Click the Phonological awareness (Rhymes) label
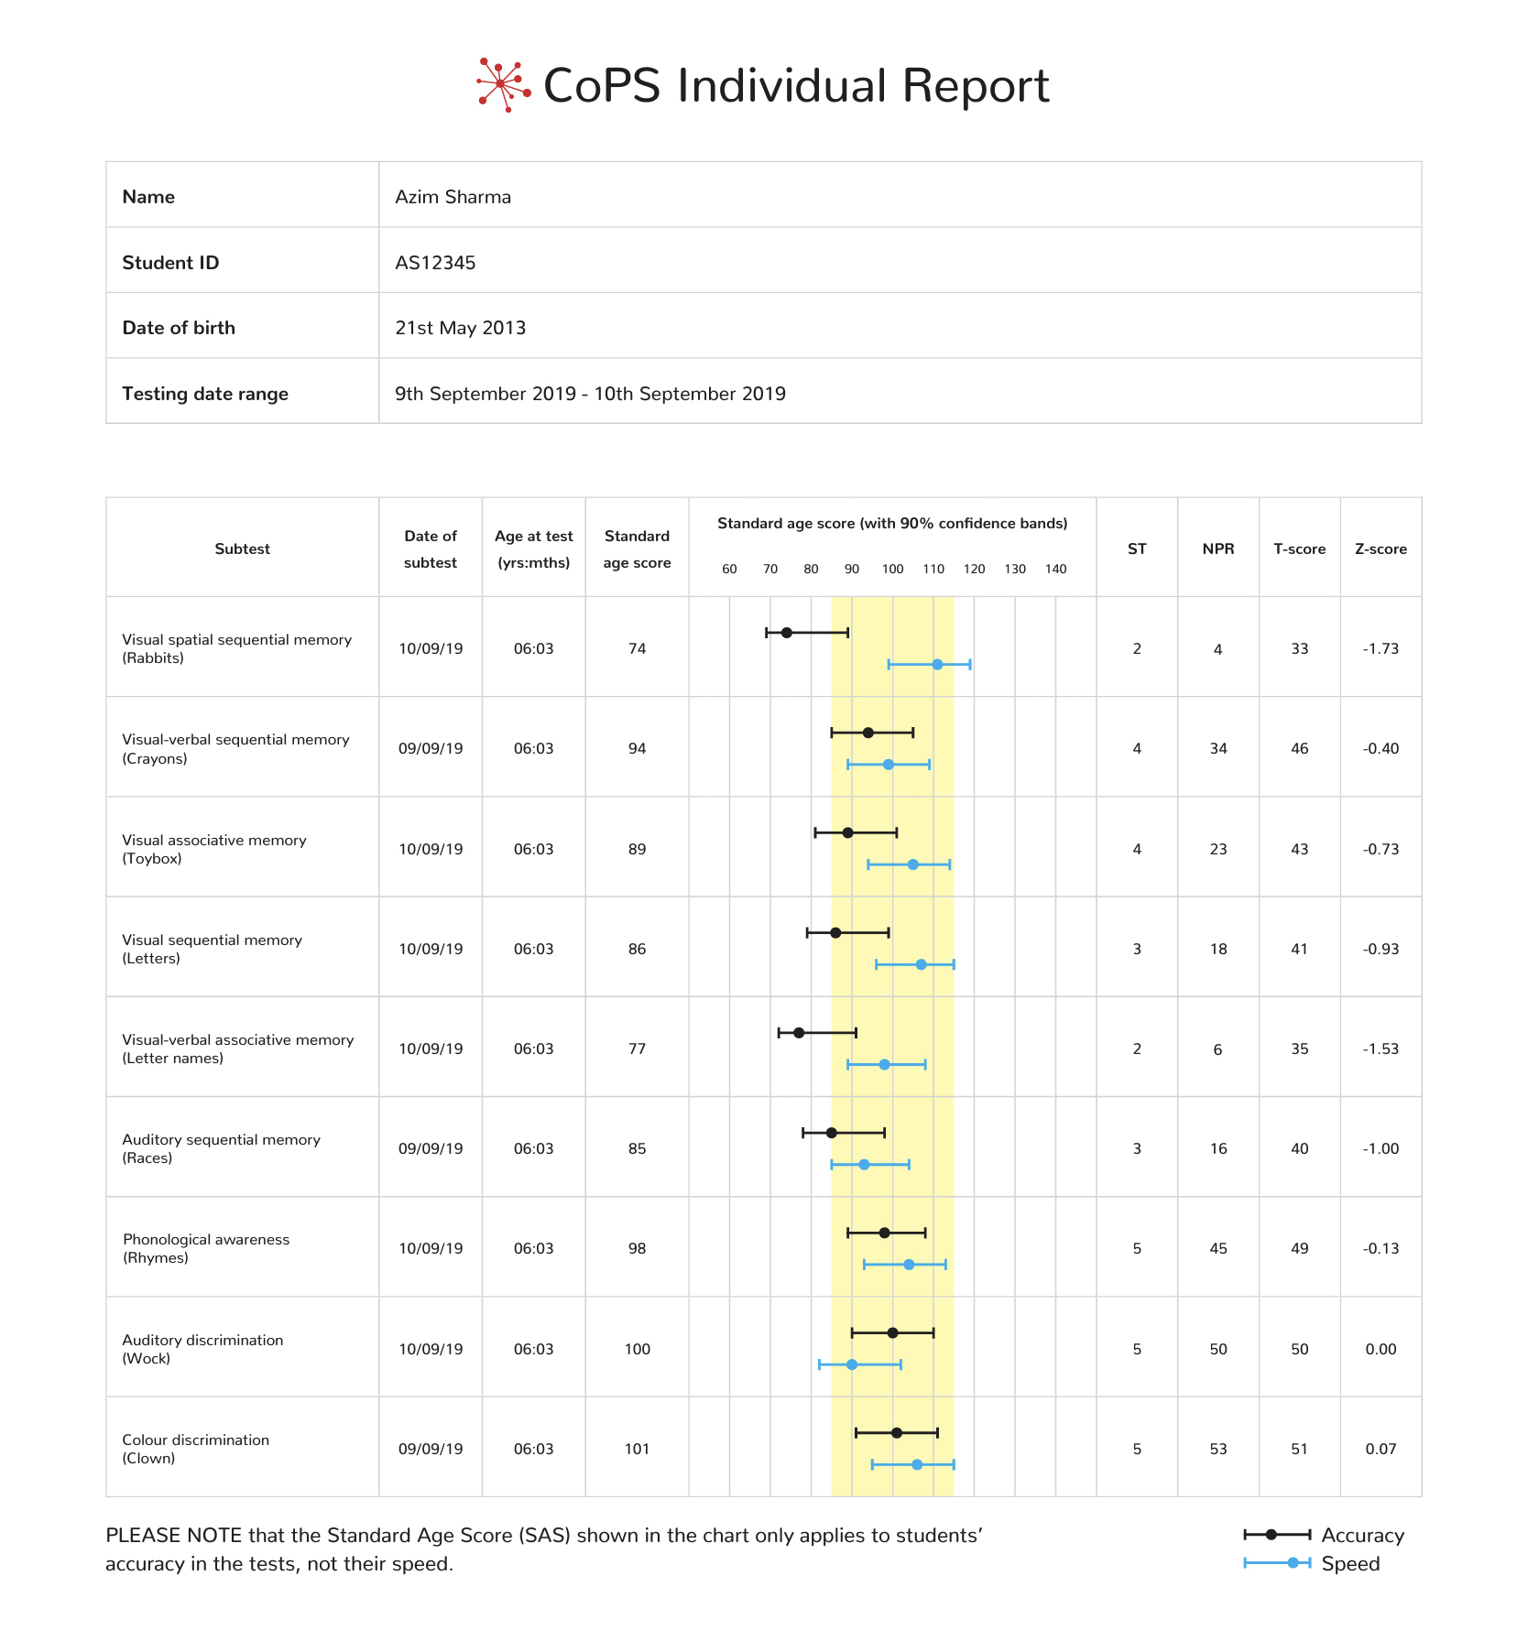The image size is (1528, 1641). click(206, 1248)
